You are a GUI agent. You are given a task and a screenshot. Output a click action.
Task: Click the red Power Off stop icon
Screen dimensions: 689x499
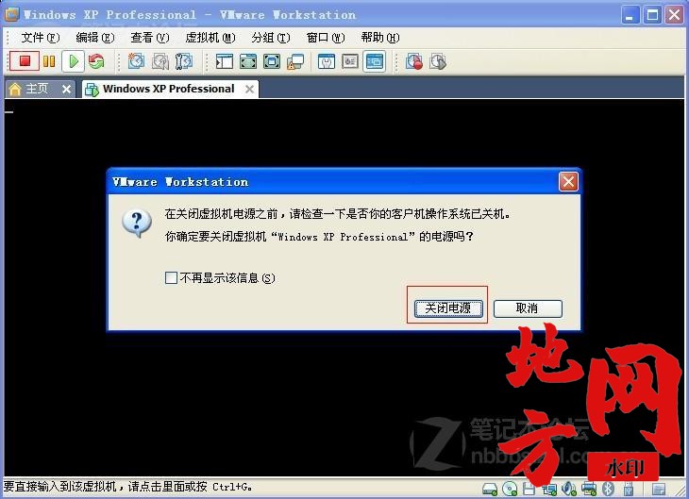(25, 61)
